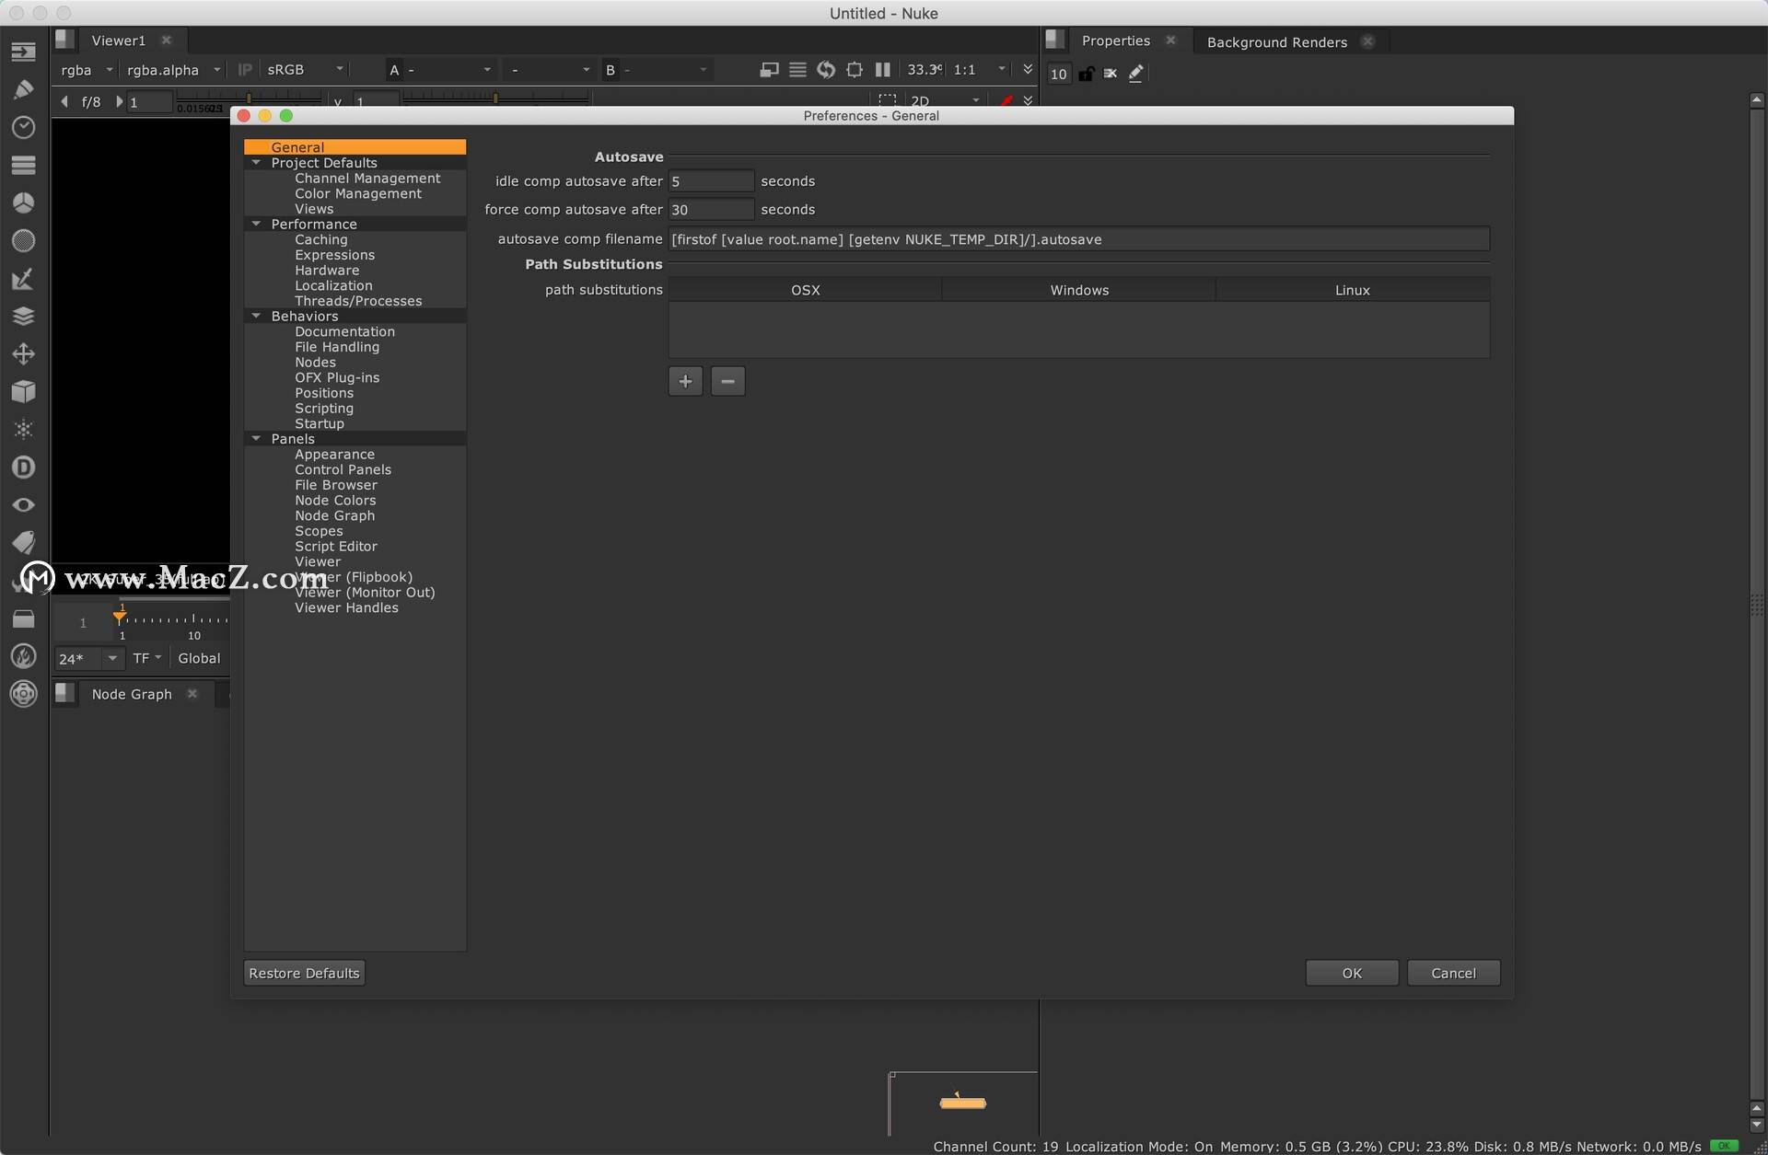This screenshot has height=1155, width=1768.
Task: Switch to the Background Renders tab
Action: (x=1276, y=42)
